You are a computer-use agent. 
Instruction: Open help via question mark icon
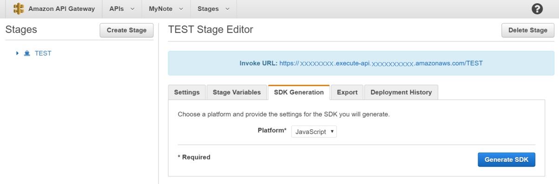(537, 9)
